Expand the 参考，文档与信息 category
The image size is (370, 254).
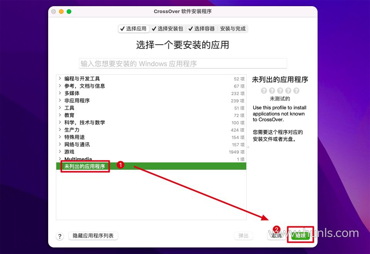(60, 86)
